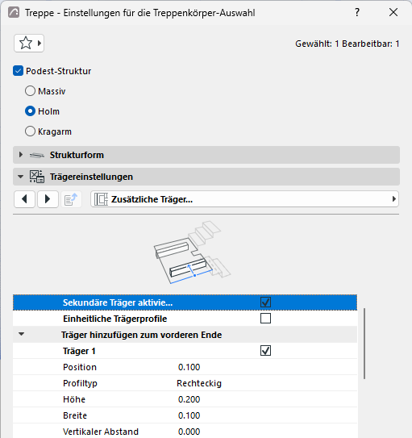Viewport: 412px width, 438px height.
Task: Open the help question mark
Action: click(x=357, y=13)
